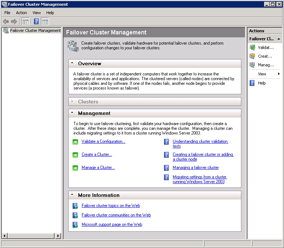Open Migrating settings from Windows Server 2003 link
The height and width of the screenshot is (248, 284).
click(200, 179)
